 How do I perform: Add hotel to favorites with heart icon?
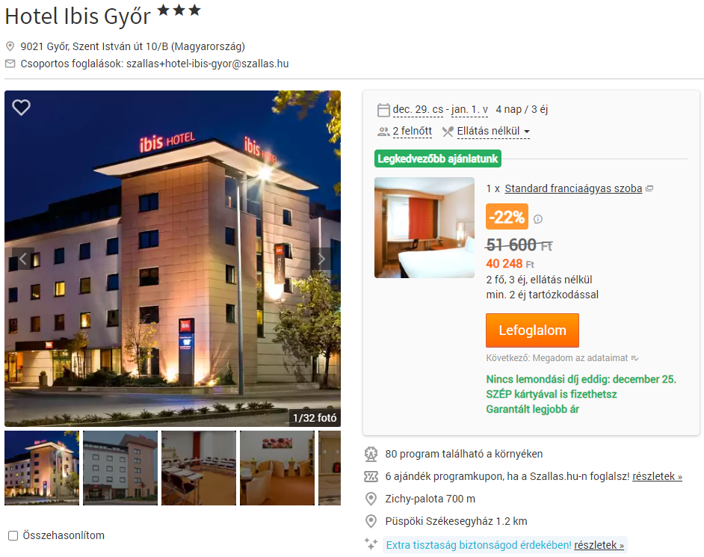click(x=21, y=108)
